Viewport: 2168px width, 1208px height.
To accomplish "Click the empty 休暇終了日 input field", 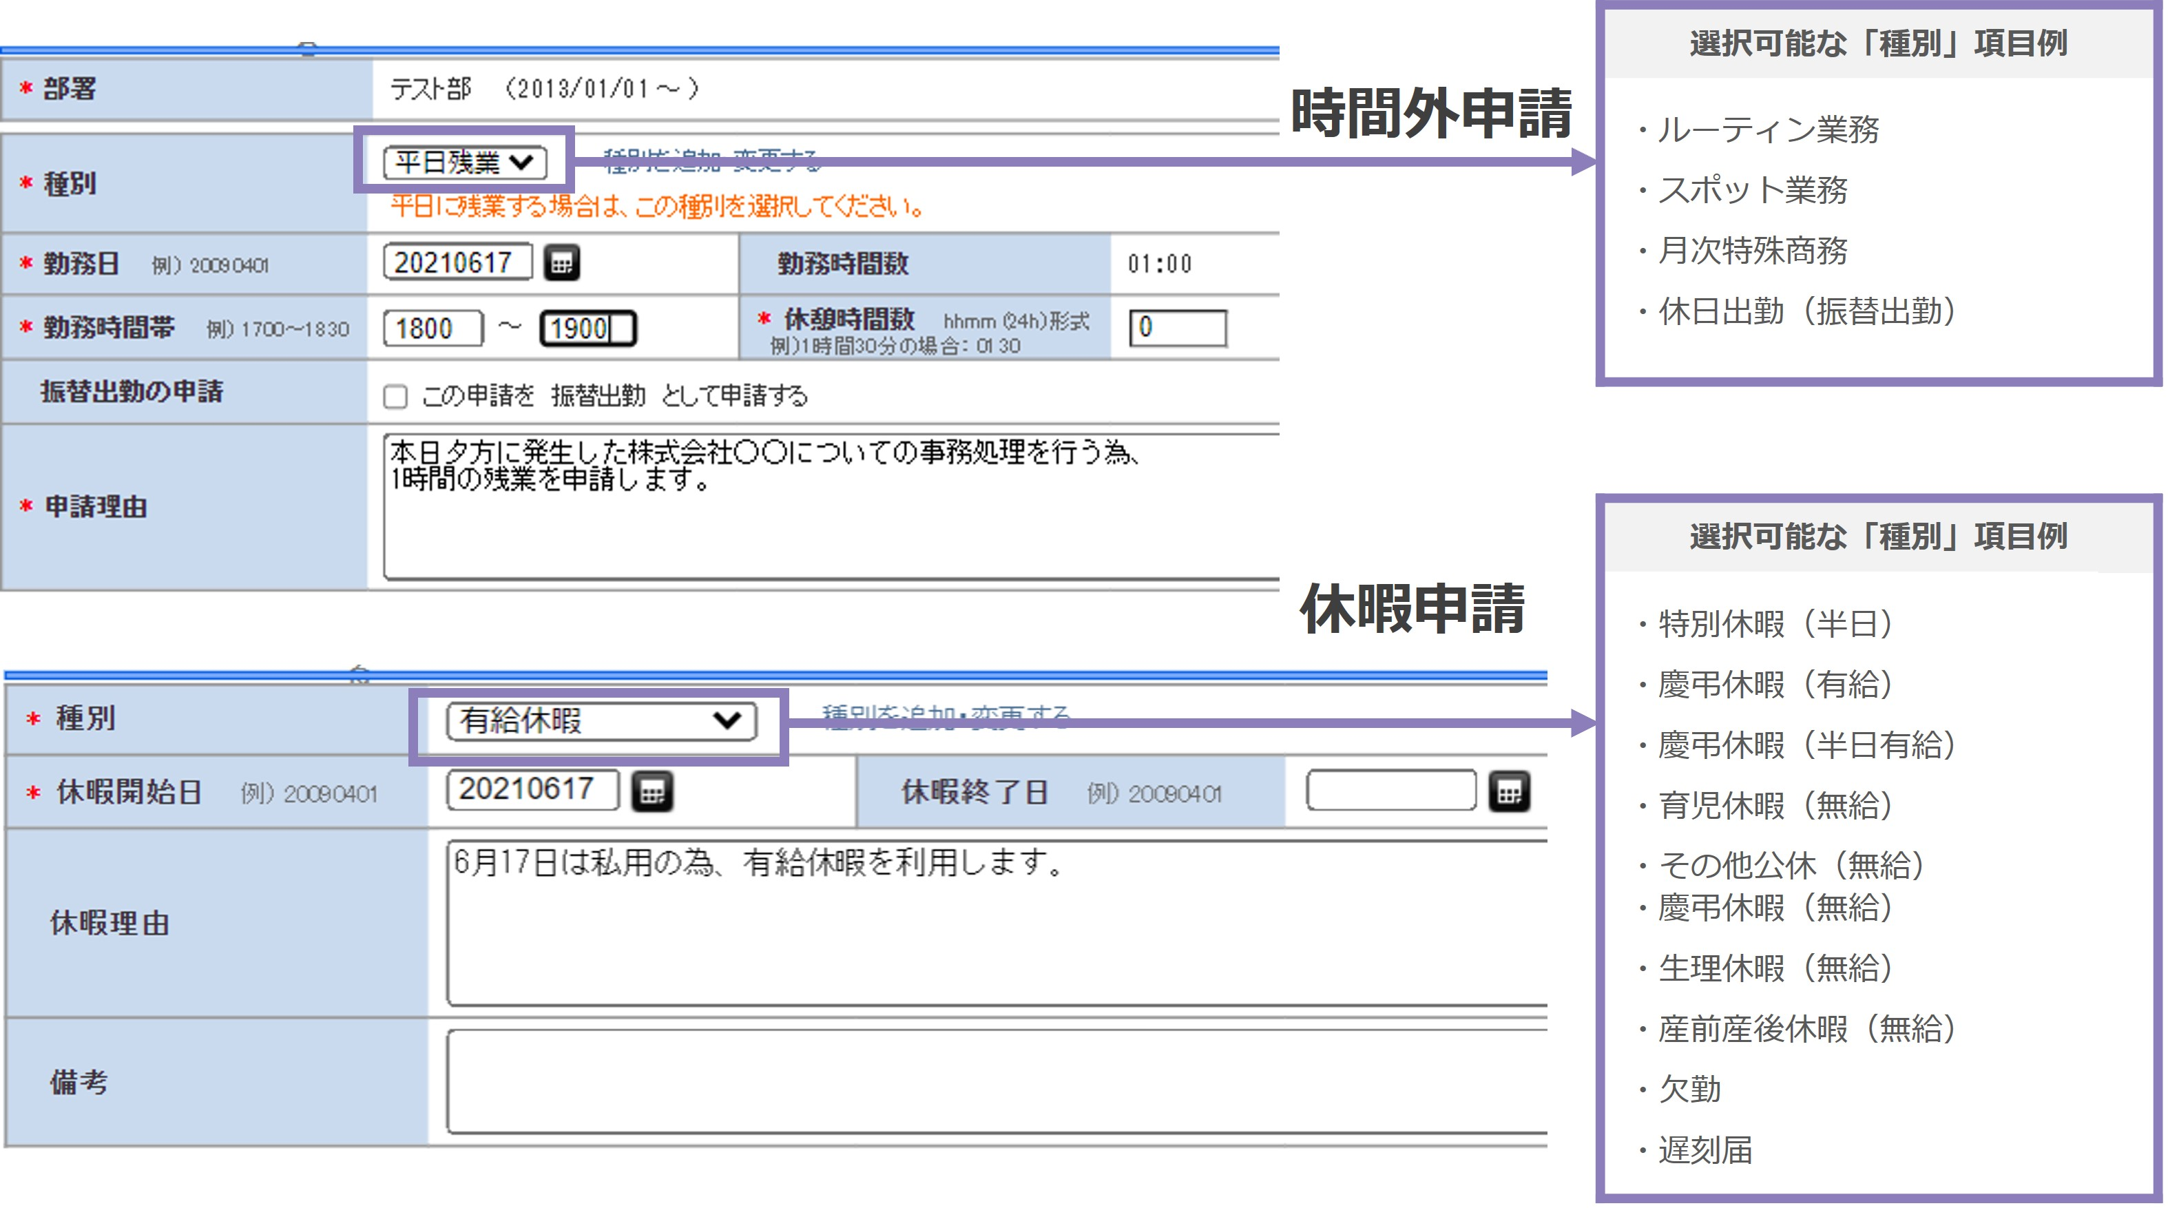I will point(1390,790).
